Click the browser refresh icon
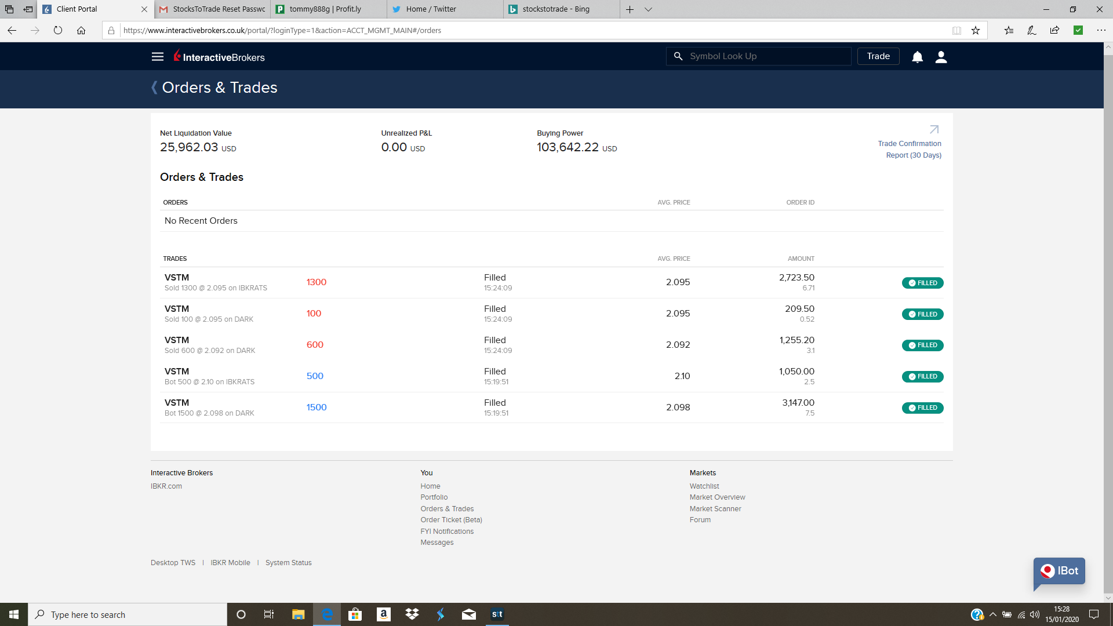 pos(58,30)
